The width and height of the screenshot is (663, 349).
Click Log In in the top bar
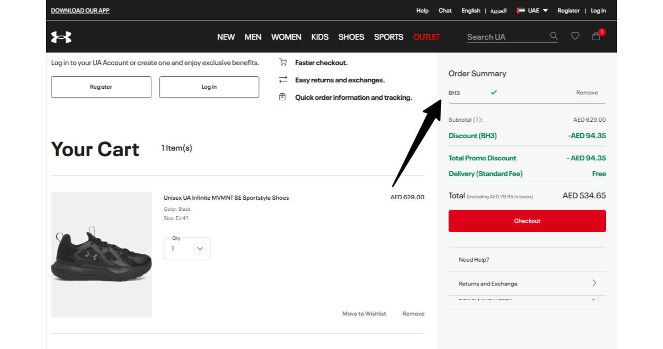(598, 10)
